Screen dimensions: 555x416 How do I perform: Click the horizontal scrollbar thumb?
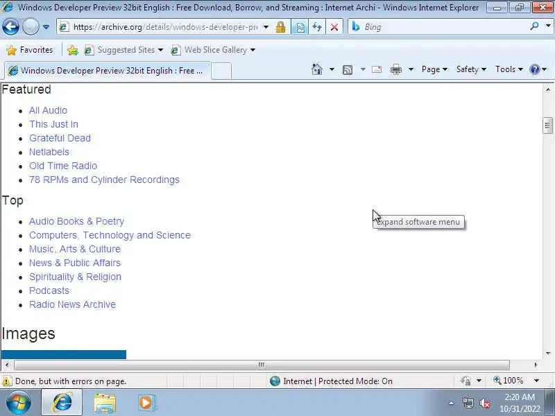point(262,365)
